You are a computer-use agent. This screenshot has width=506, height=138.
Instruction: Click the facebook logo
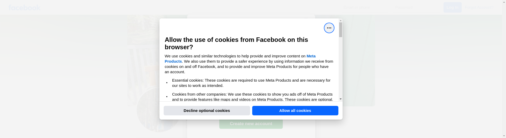click(x=24, y=8)
